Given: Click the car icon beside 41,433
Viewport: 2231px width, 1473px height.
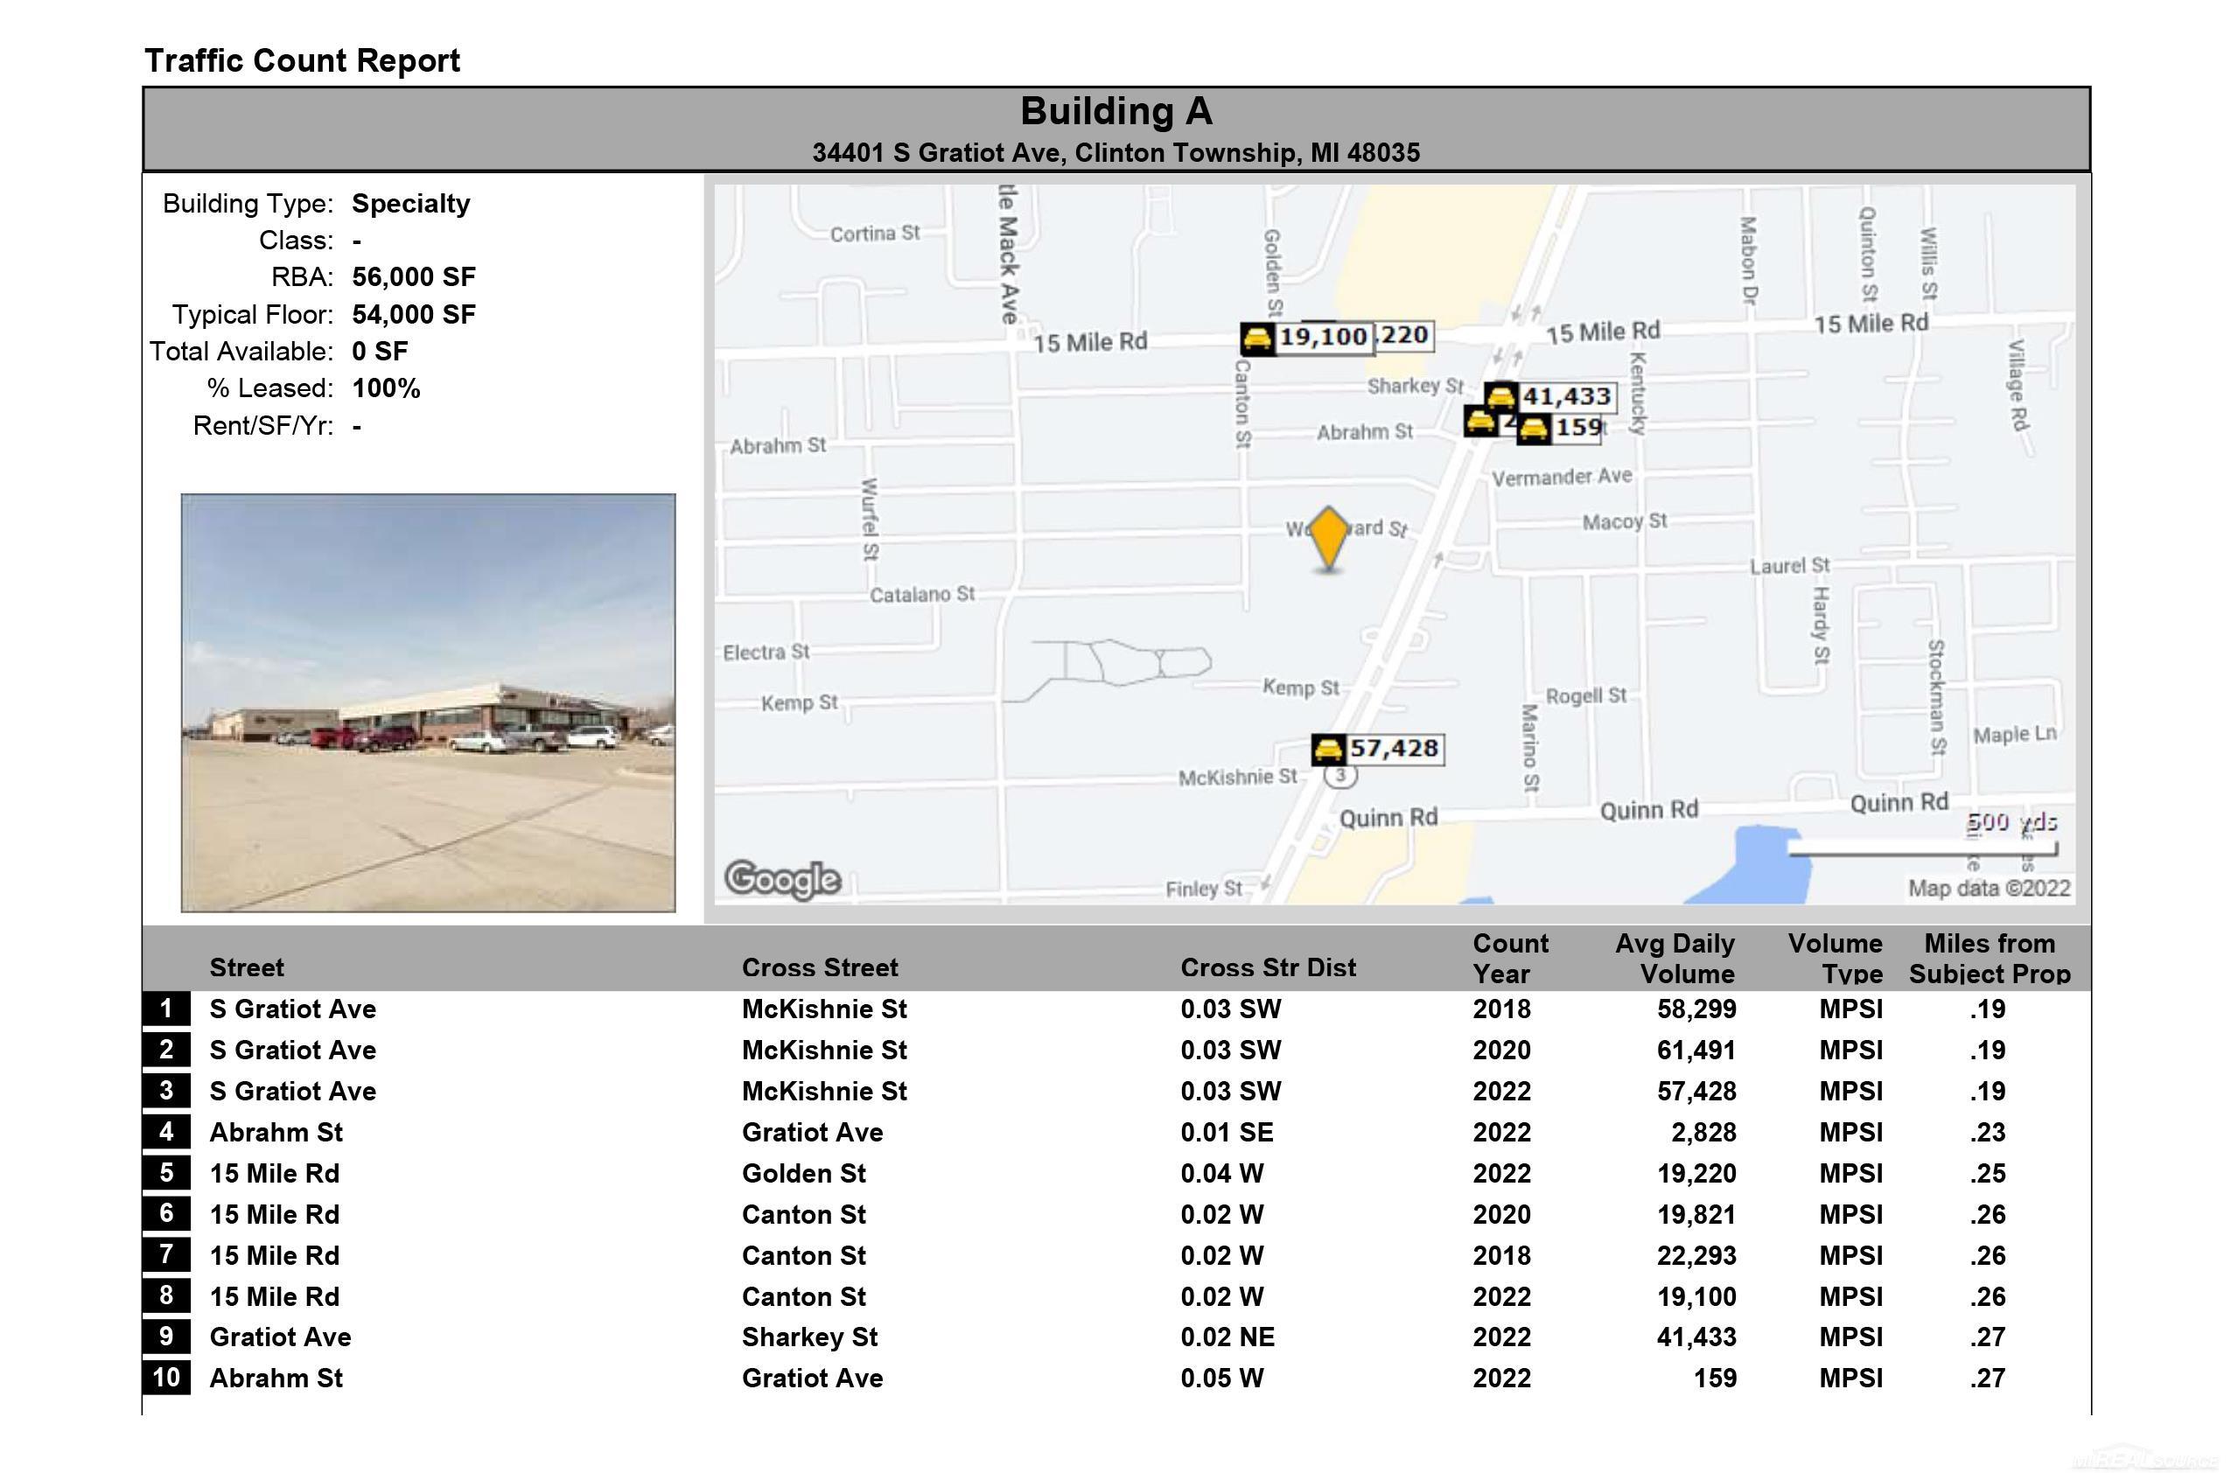Looking at the screenshot, I should point(1501,396).
